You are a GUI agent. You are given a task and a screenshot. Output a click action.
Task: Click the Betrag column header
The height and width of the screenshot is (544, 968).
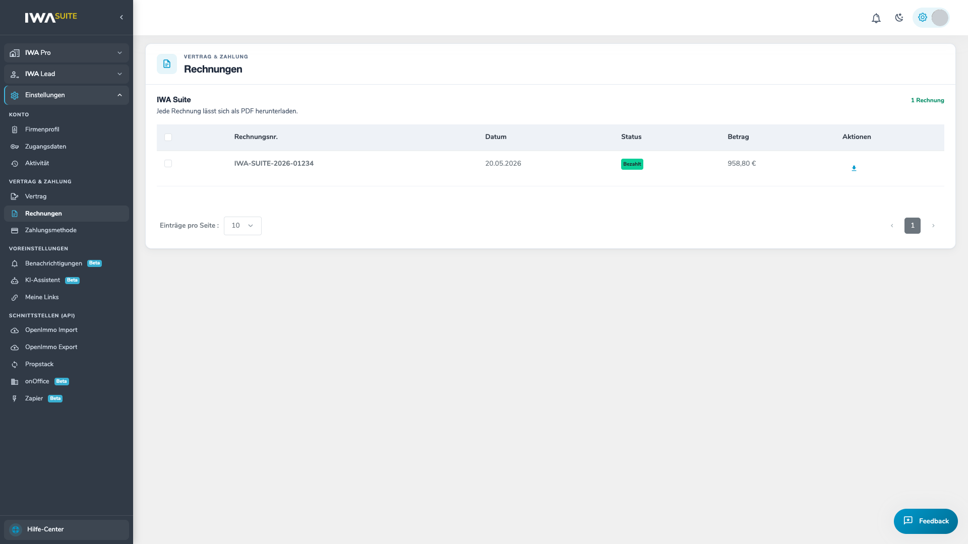click(738, 137)
